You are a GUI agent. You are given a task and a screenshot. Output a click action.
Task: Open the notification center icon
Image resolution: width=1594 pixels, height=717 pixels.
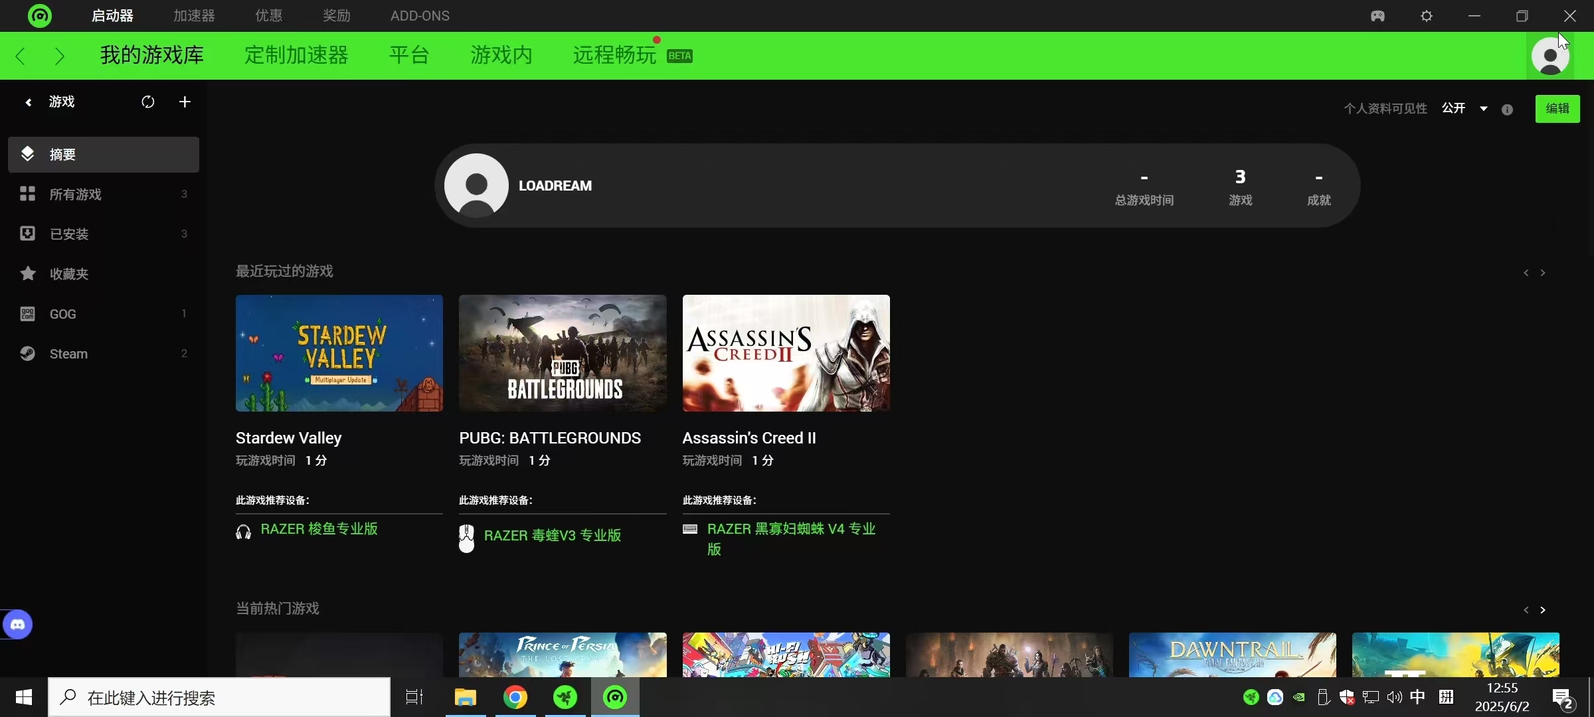click(x=1563, y=698)
